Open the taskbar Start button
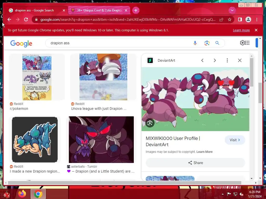This screenshot has width=266, height=199. [x=6, y=194]
